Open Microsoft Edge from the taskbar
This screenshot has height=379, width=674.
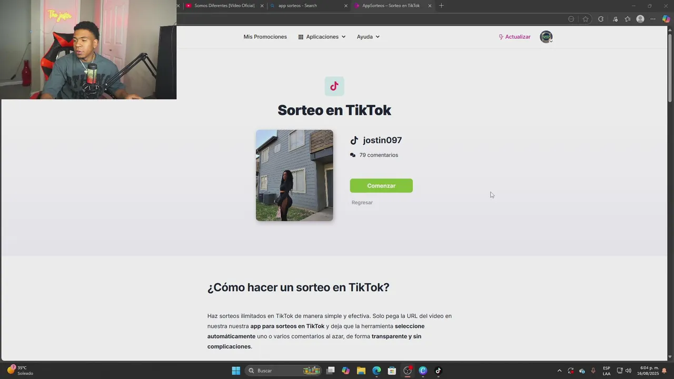click(x=376, y=371)
